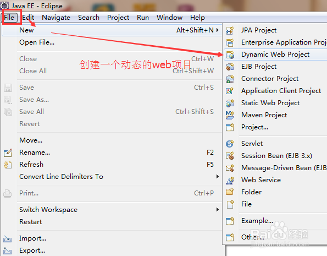Image resolution: width=327 pixels, height=256 pixels.
Task: Click the Print printer icon
Action: [8, 194]
